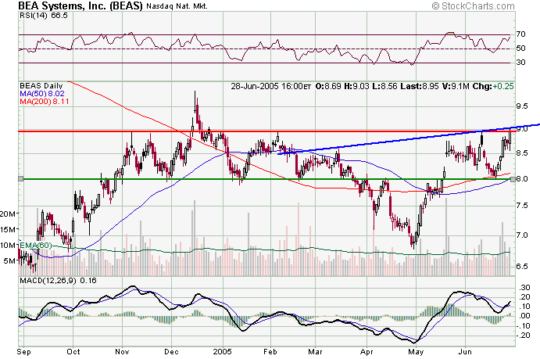Click the Nasdaq Nat. Mkt. exchange label
Image resolution: width=540 pixels, height=359 pixels.
click(x=177, y=6)
